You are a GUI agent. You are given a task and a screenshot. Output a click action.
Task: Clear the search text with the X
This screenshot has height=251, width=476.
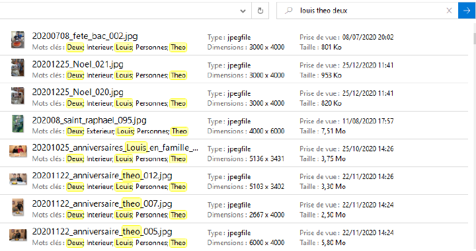point(449,11)
